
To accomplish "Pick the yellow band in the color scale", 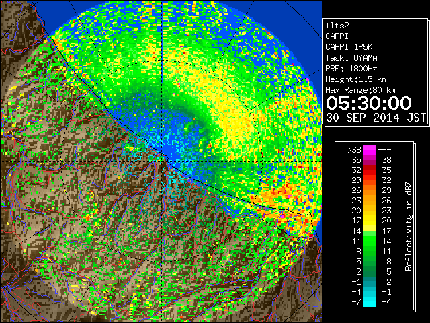I will [x=370, y=221].
